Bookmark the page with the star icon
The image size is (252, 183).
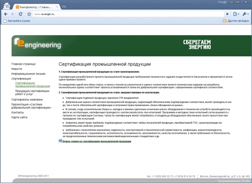coord(29,14)
